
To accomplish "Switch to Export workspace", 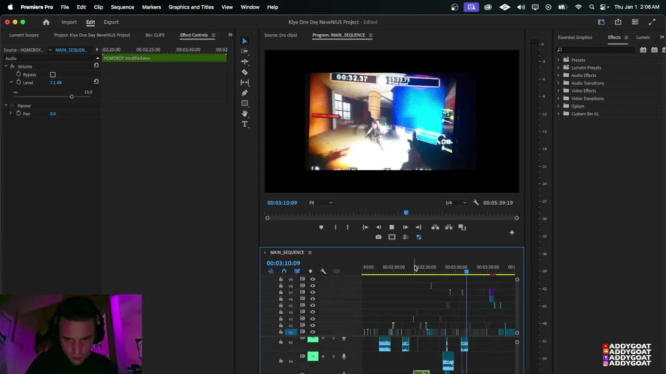I will [111, 22].
